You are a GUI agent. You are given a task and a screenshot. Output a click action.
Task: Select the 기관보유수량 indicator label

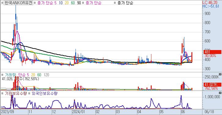16,93
